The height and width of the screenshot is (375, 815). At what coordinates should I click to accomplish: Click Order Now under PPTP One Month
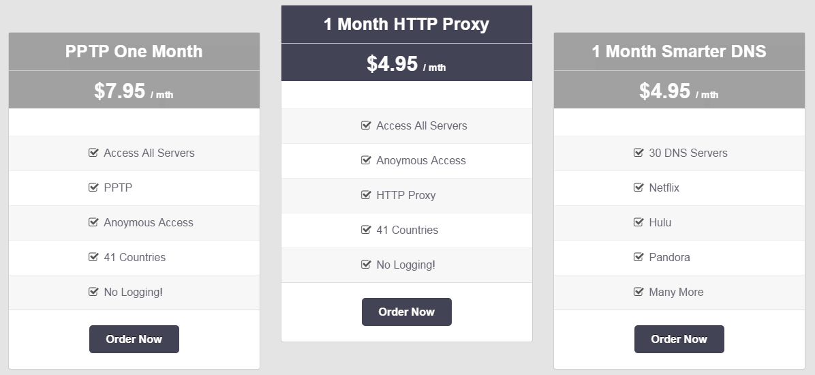pos(134,339)
